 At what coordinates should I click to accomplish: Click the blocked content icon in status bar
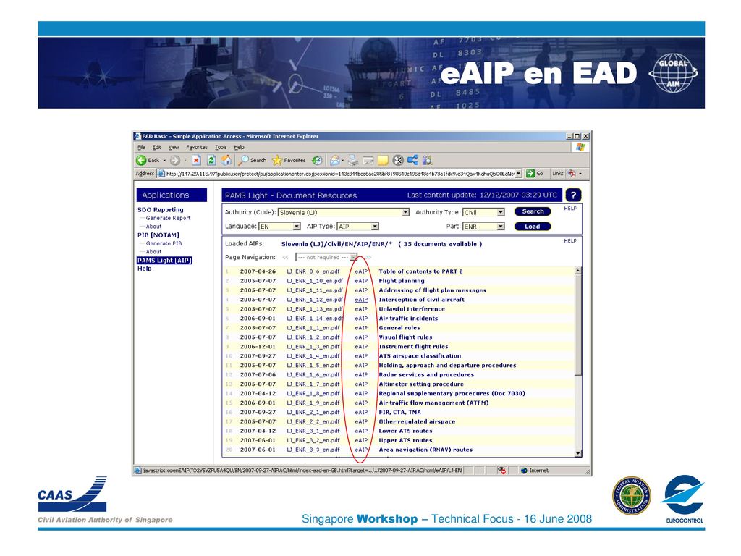pos(501,471)
